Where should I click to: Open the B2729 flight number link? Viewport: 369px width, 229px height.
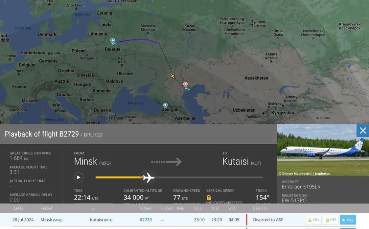point(146,219)
